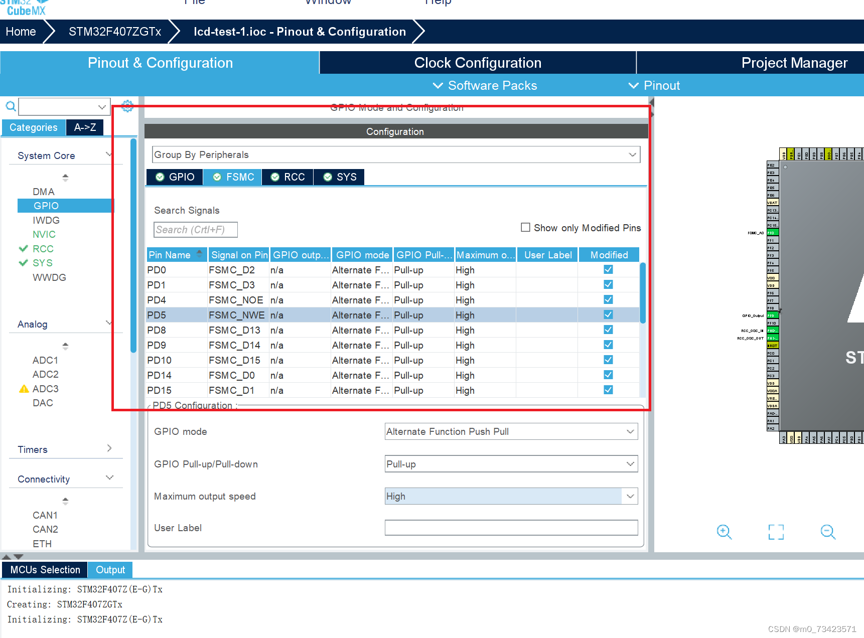Screen dimensions: 864x638
Task: Select the Pinout & Configuration tab
Action: (x=160, y=63)
